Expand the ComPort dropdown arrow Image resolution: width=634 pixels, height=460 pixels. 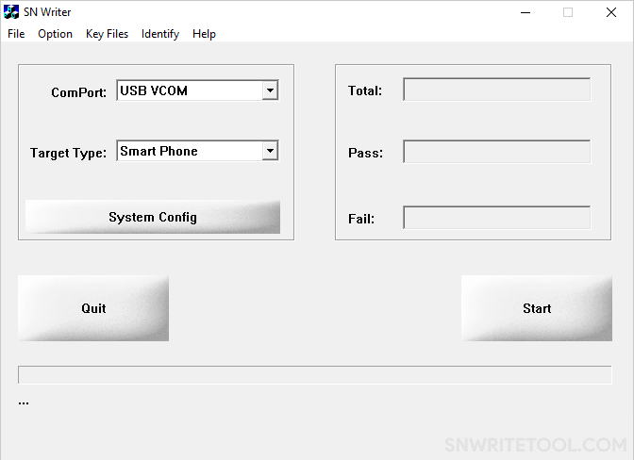(270, 90)
